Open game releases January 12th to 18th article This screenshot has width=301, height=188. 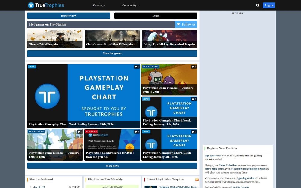[x=55, y=145]
